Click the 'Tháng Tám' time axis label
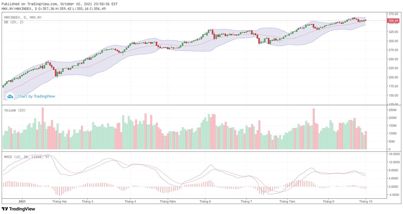This screenshot has width=403, height=214. click(x=287, y=202)
